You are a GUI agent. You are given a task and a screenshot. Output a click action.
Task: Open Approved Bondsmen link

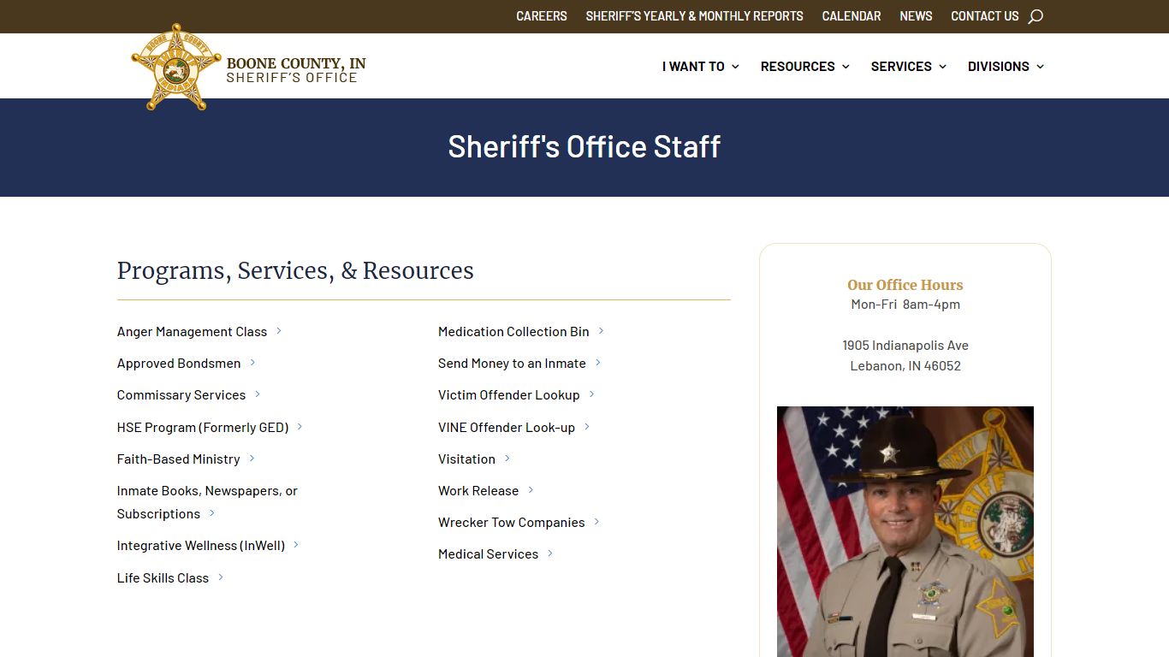[x=179, y=363]
